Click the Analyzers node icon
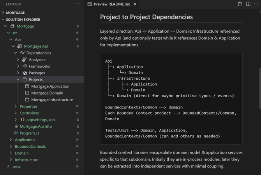The height and width of the screenshot is (175, 261). pos(25,59)
